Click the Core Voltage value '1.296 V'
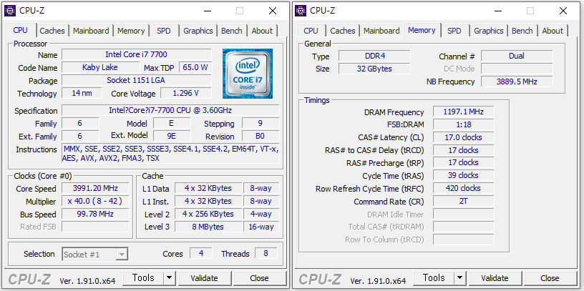Image resolution: width=584 pixels, height=291 pixels. click(186, 93)
